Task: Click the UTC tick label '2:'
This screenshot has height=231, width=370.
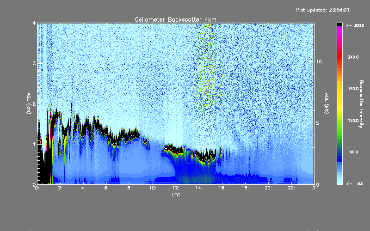Action: (x=61, y=188)
